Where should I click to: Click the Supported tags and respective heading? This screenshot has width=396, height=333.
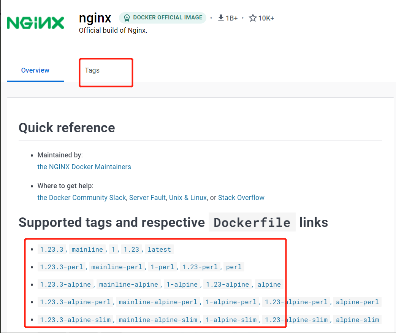(x=112, y=222)
